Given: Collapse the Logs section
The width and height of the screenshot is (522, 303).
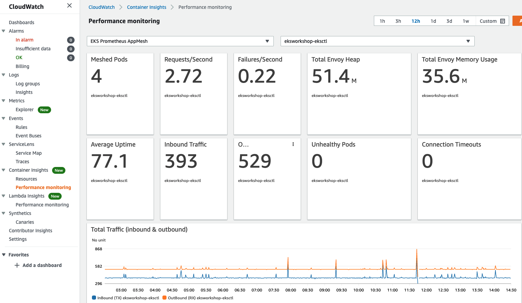Looking at the screenshot, I should pyautogui.click(x=3, y=75).
